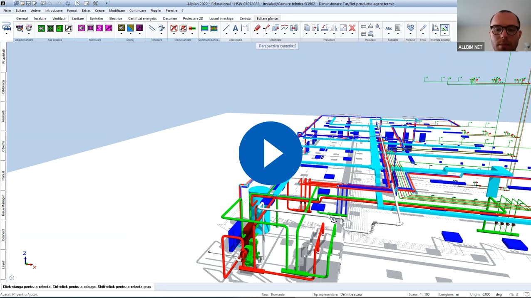Click the first red Modul sanitare icon

[174, 28]
